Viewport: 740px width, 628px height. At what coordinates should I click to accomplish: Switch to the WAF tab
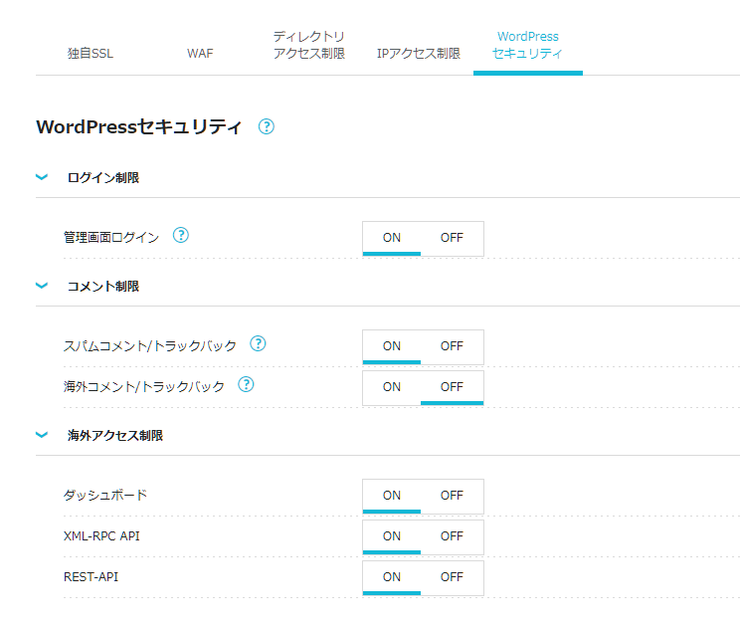click(200, 54)
